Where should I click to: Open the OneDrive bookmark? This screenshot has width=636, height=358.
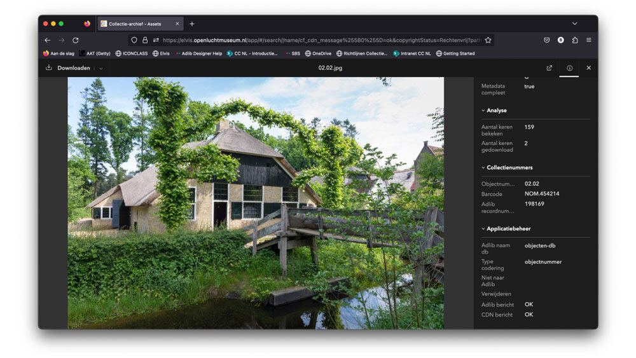click(x=318, y=53)
